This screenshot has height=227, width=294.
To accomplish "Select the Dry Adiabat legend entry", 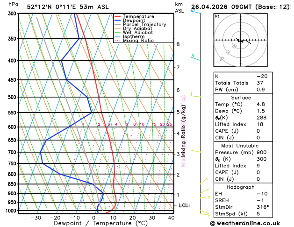I will (x=137, y=28).
